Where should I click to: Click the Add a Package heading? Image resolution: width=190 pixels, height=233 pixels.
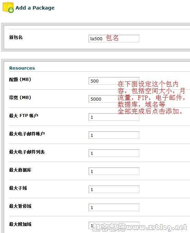coord(35,8)
